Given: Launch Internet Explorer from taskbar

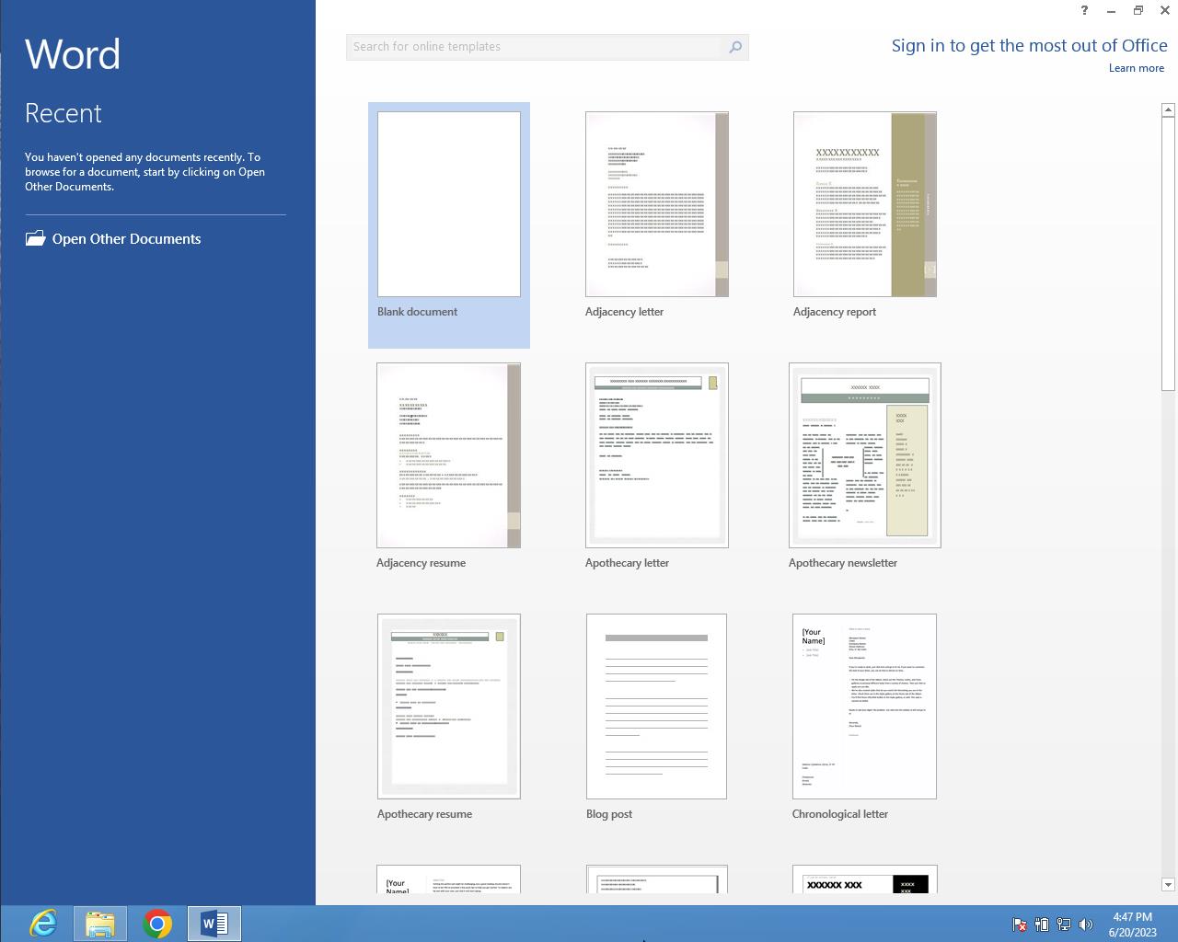Looking at the screenshot, I should 43,923.
